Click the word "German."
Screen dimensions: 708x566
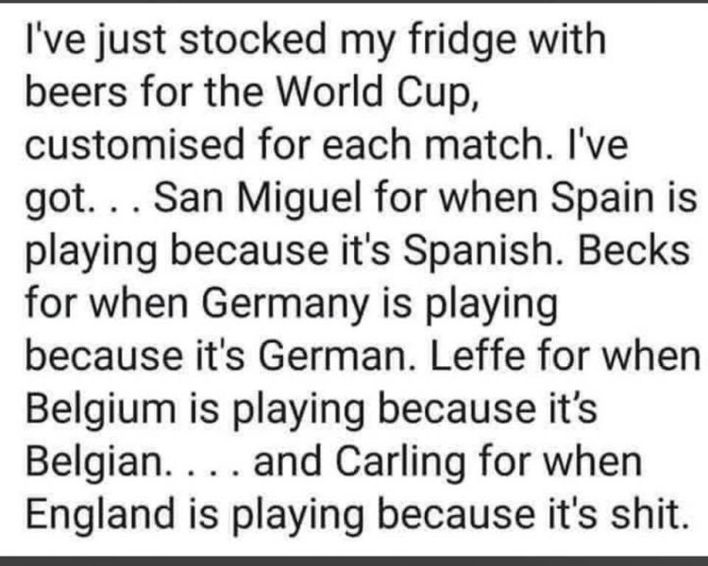tap(337, 357)
